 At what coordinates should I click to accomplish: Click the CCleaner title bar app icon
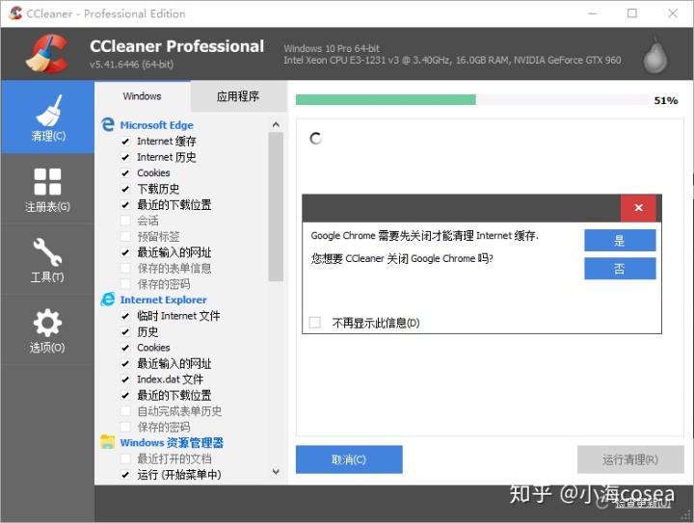tap(15, 13)
